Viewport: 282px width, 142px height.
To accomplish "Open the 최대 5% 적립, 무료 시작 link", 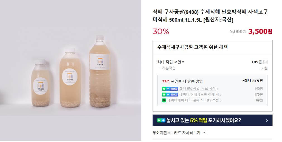I will [197, 88].
